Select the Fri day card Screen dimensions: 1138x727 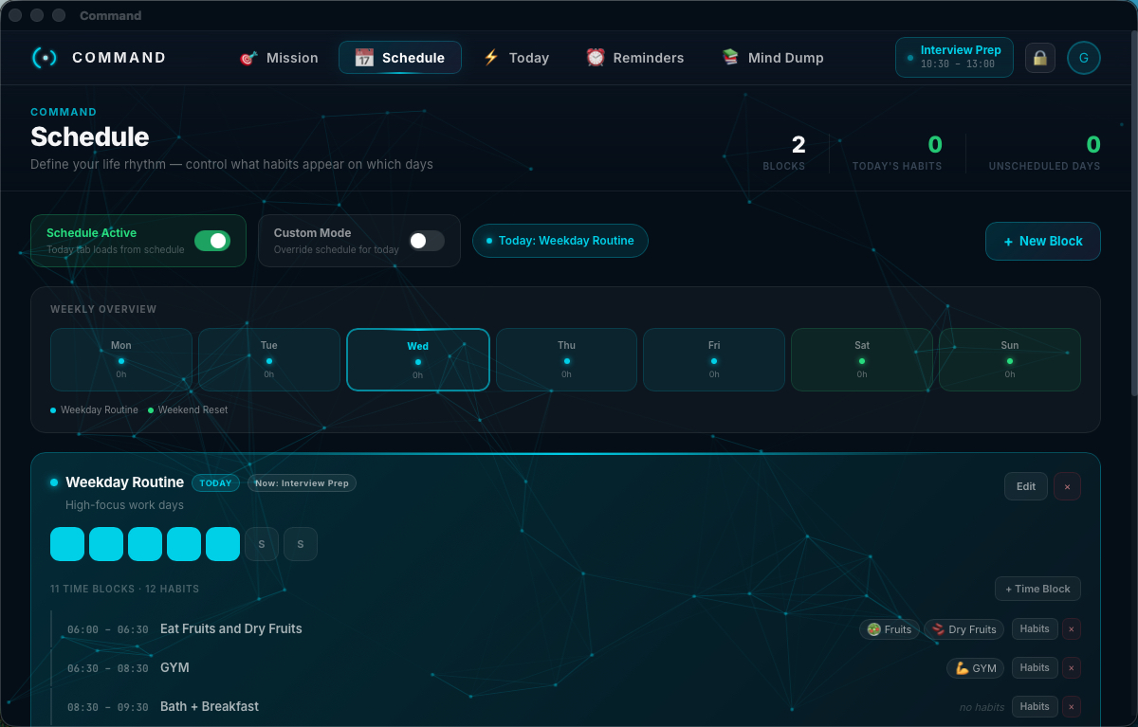click(714, 359)
